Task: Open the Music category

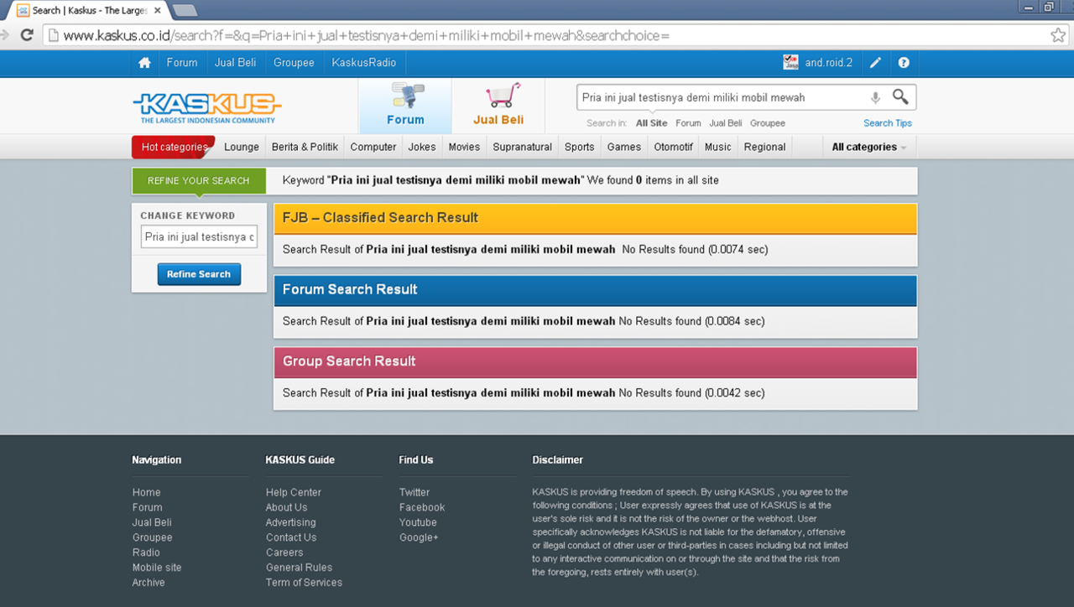Action: (x=718, y=147)
